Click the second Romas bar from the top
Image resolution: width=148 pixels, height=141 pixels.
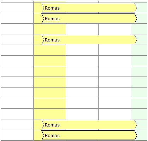point(89,18)
